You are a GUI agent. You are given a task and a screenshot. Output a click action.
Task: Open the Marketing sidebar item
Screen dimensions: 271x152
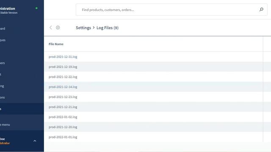pyautogui.click(x=2, y=86)
